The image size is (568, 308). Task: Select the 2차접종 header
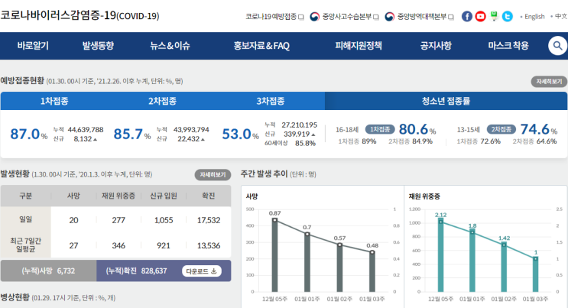[x=162, y=101]
